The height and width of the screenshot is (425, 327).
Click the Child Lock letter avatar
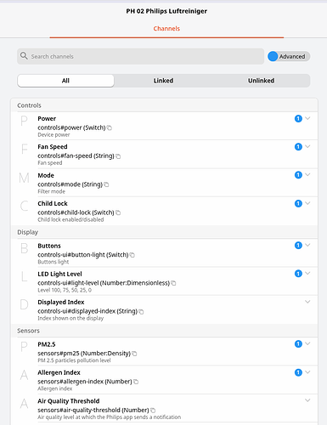click(x=24, y=206)
